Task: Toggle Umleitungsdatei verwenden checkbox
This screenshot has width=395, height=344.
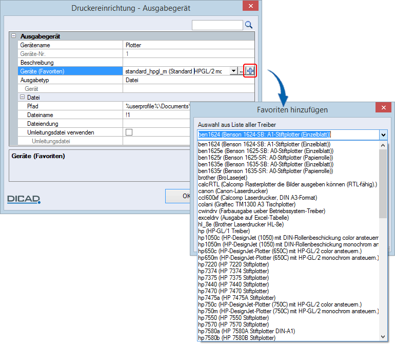Action: [x=129, y=132]
